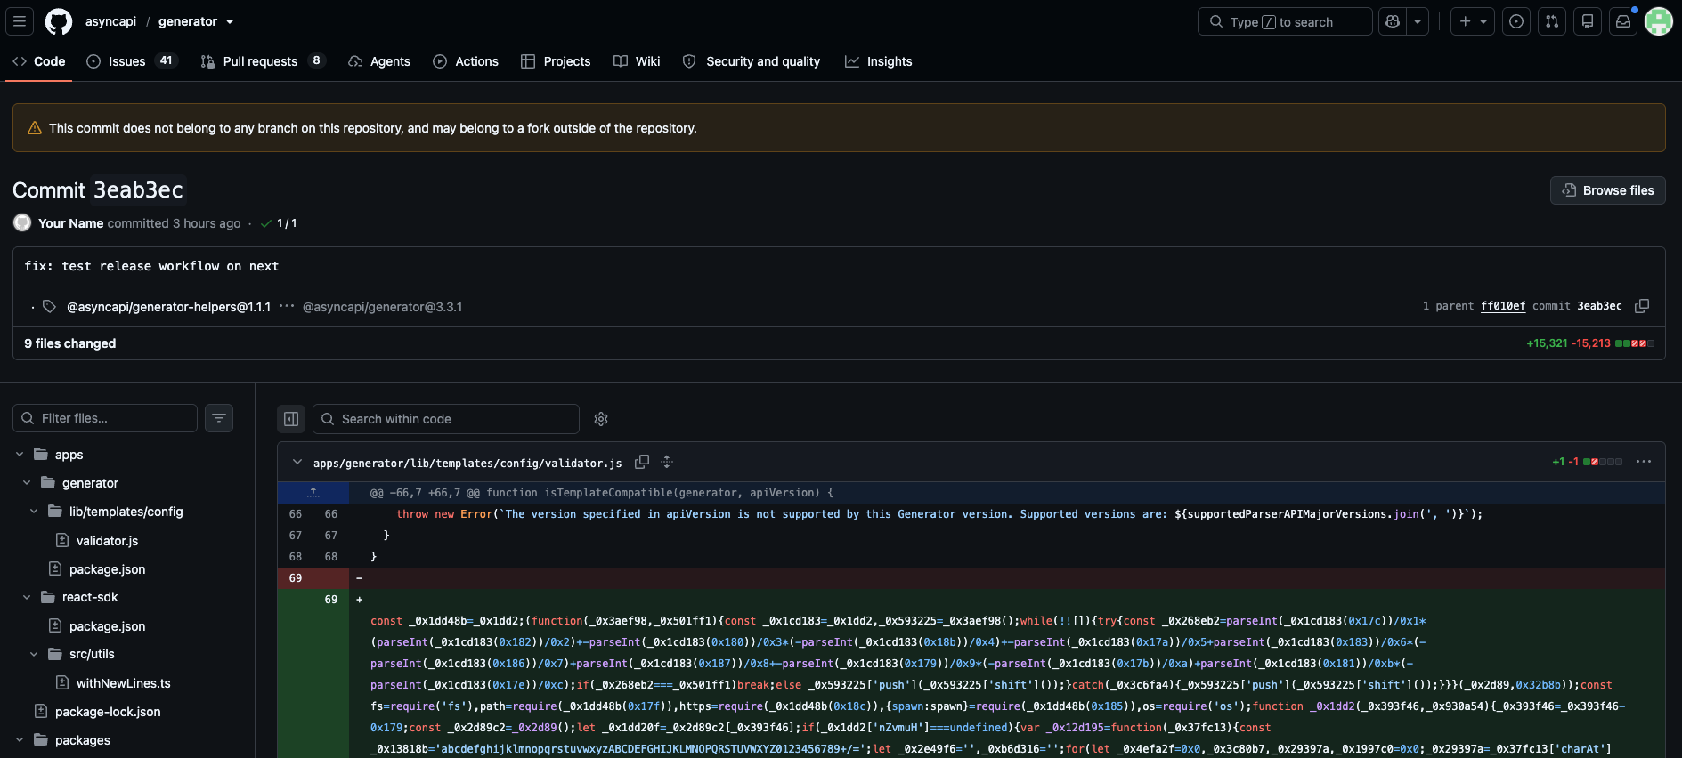Switch to the Code tab

(x=39, y=61)
